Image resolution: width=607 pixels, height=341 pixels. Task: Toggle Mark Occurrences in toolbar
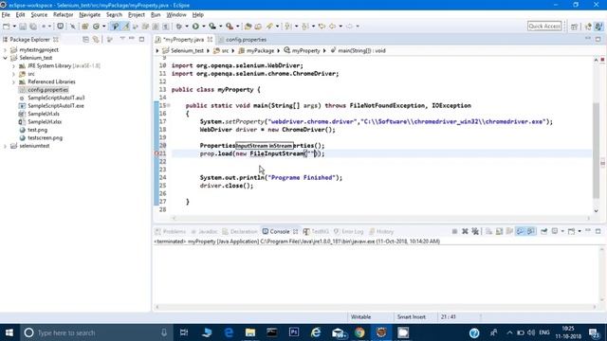point(126,27)
